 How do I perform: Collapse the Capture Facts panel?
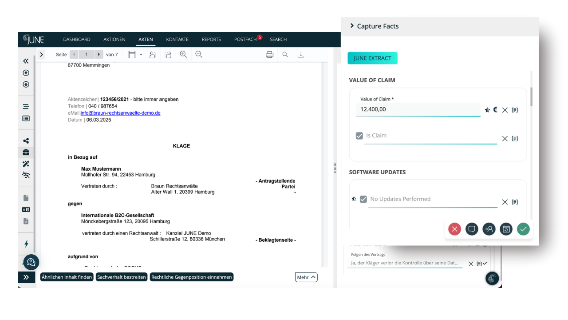point(351,26)
